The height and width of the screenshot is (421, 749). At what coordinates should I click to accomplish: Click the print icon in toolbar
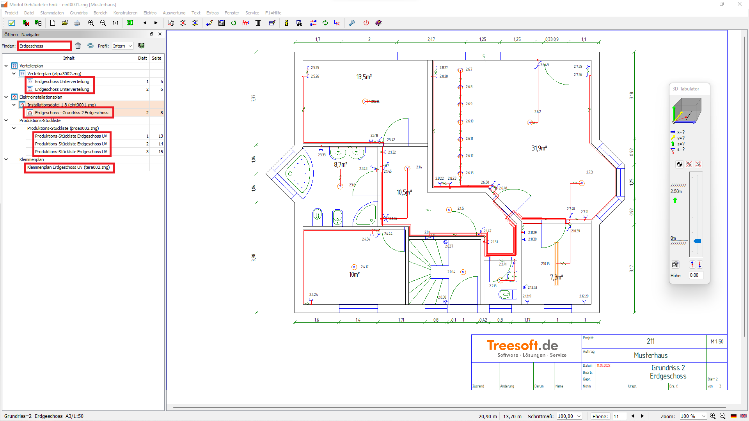77,23
